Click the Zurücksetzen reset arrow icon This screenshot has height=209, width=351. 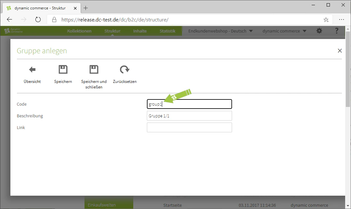(124, 69)
